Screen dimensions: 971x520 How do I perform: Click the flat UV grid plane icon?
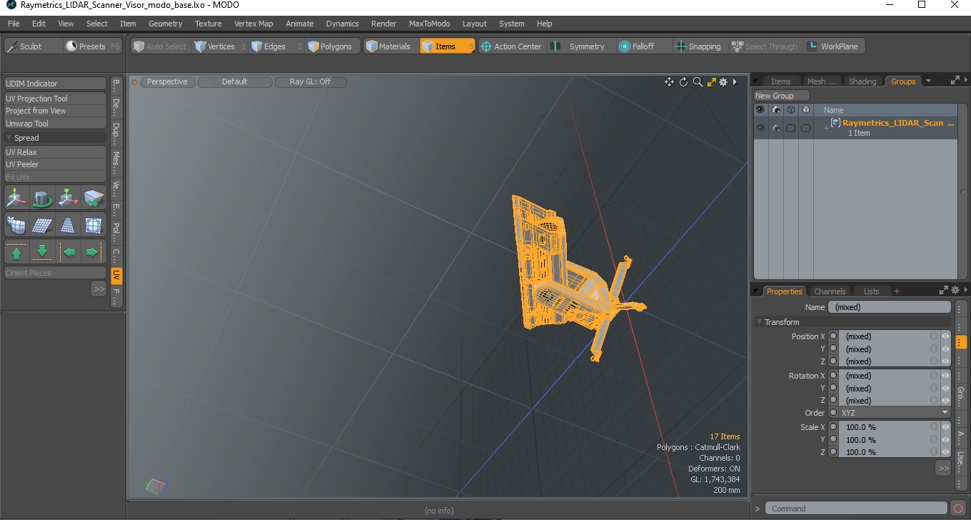pos(42,225)
